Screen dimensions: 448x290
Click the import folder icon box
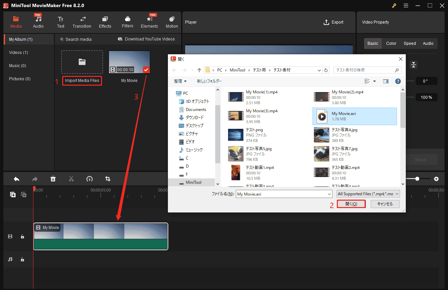click(x=82, y=62)
